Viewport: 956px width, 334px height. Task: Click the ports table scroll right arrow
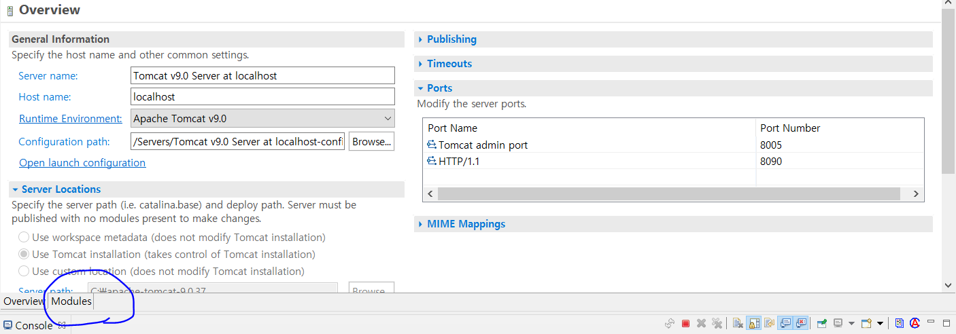[916, 194]
